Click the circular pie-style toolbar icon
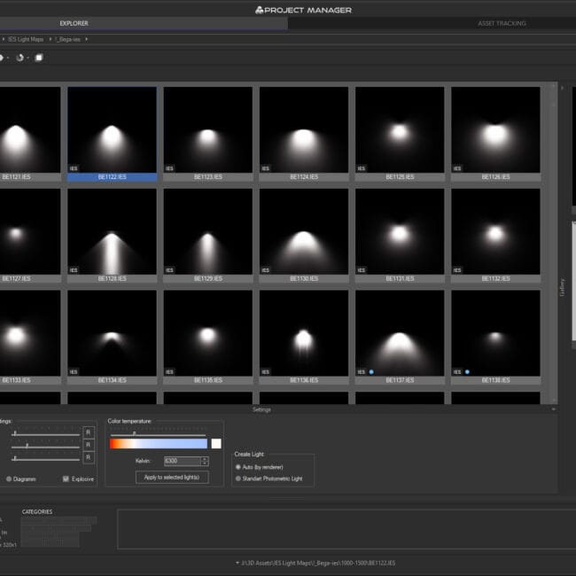 pyautogui.click(x=19, y=58)
